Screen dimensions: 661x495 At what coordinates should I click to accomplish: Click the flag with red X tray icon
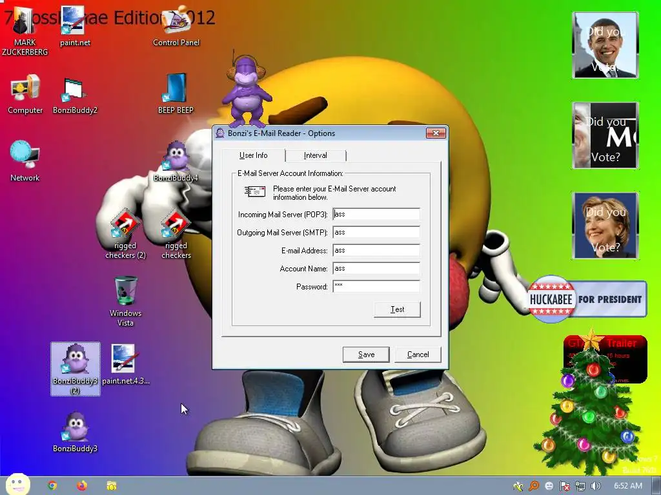(564, 486)
